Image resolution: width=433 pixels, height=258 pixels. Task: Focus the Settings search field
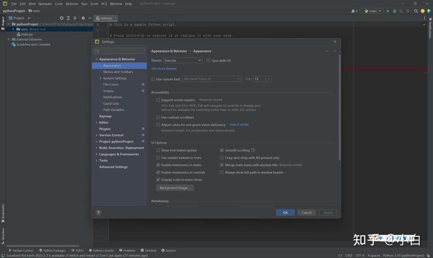click(119, 51)
